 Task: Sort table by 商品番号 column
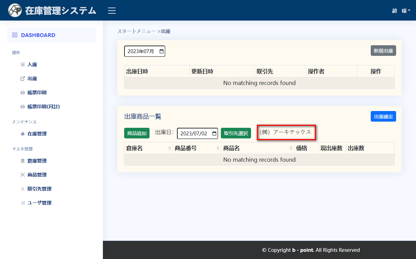218,148
